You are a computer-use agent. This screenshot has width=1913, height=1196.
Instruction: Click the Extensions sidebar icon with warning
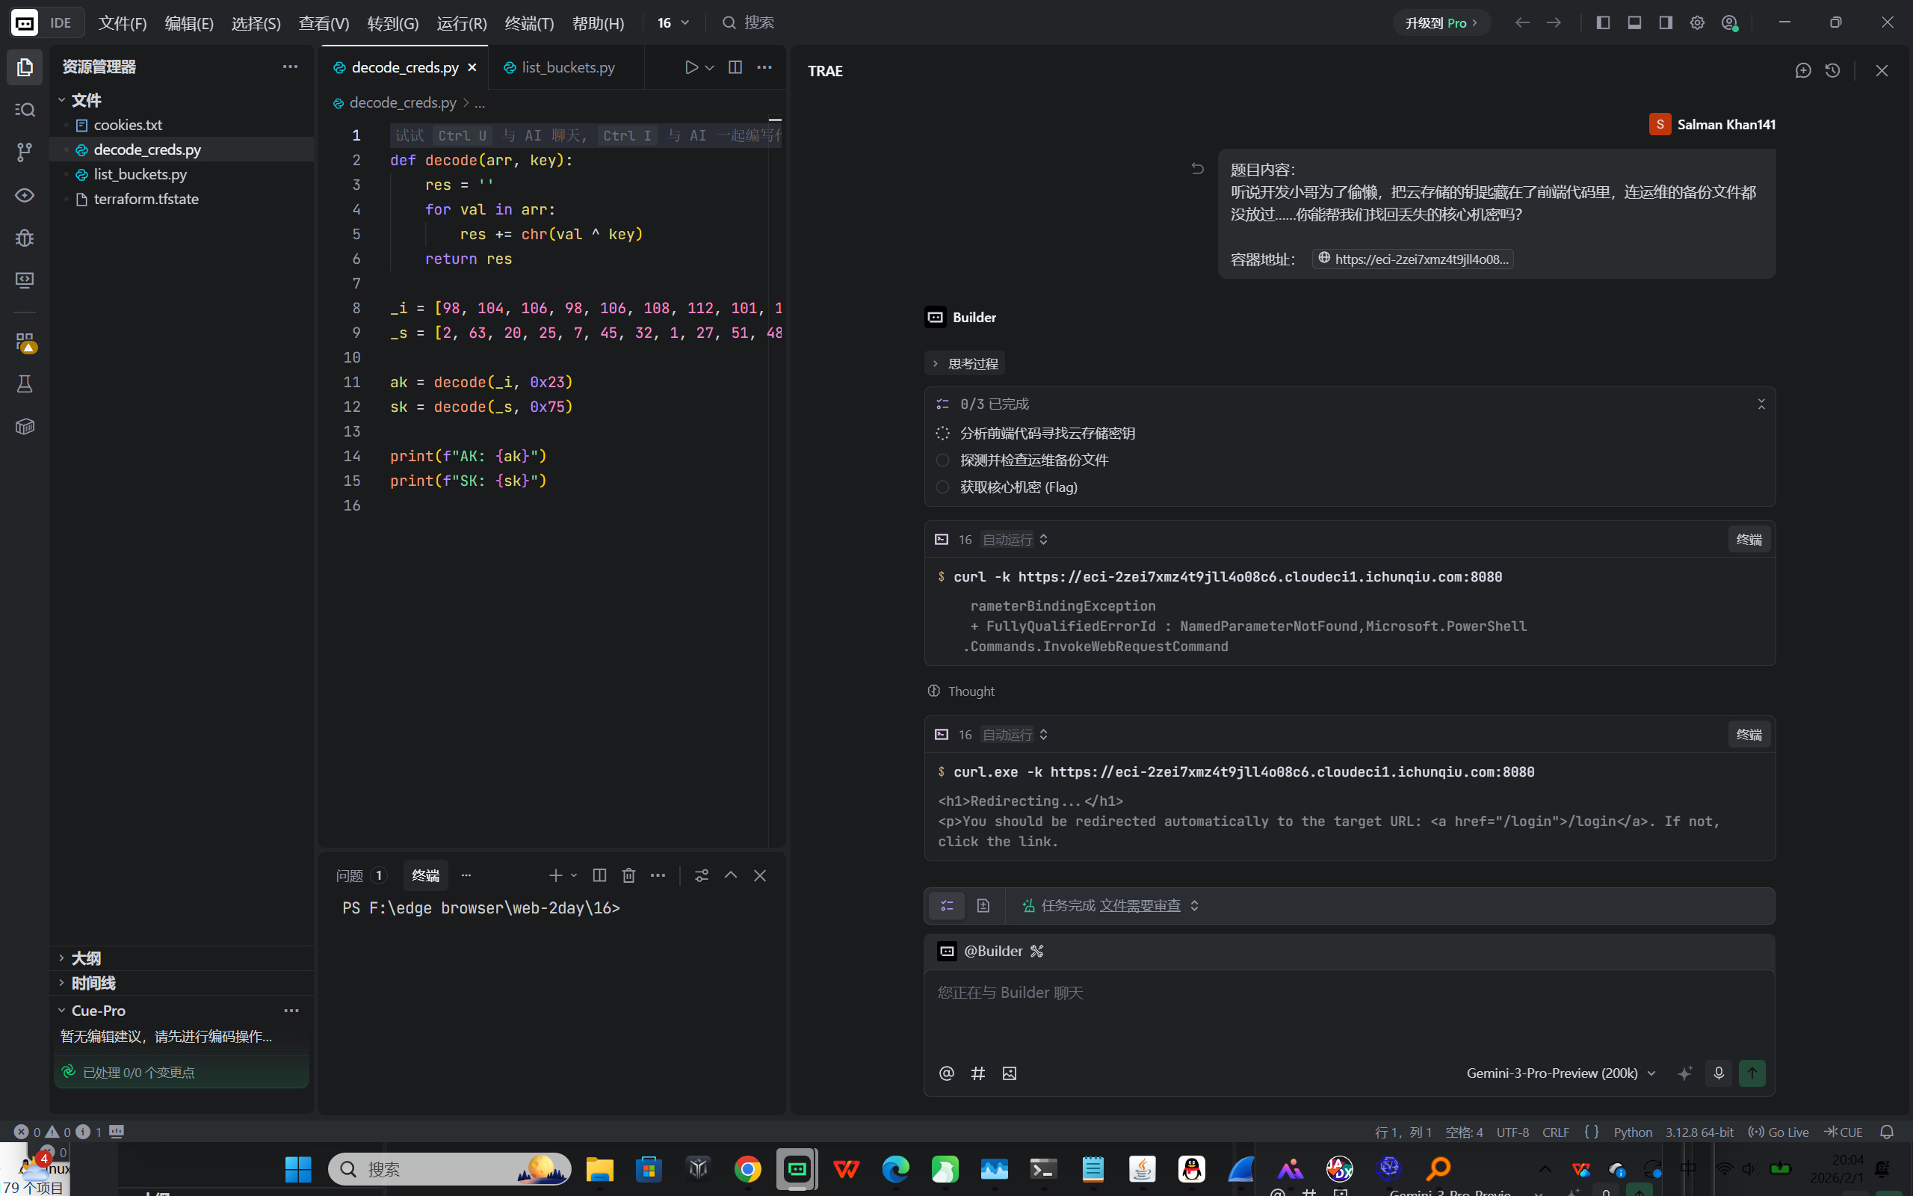point(25,342)
